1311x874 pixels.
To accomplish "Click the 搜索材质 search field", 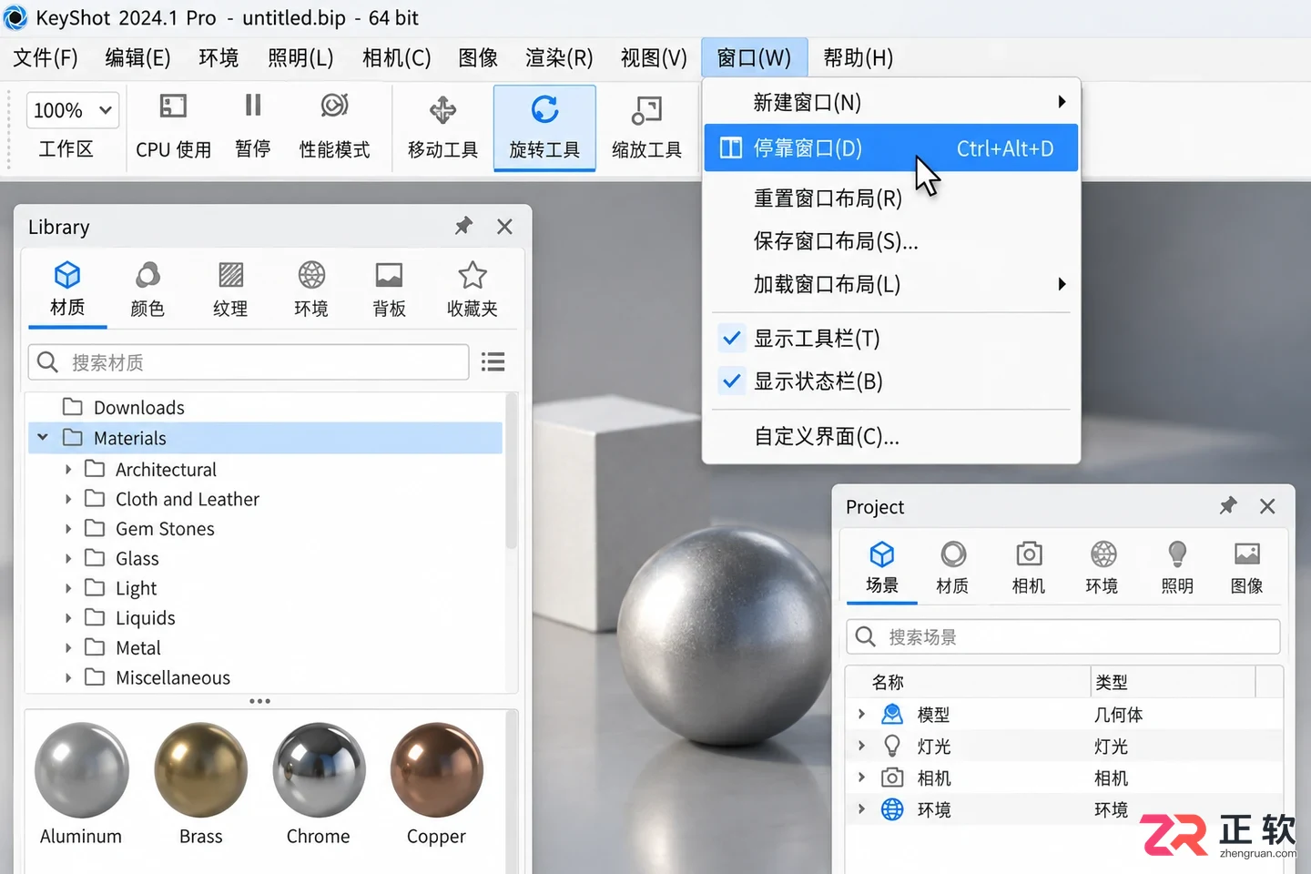I will 249,362.
